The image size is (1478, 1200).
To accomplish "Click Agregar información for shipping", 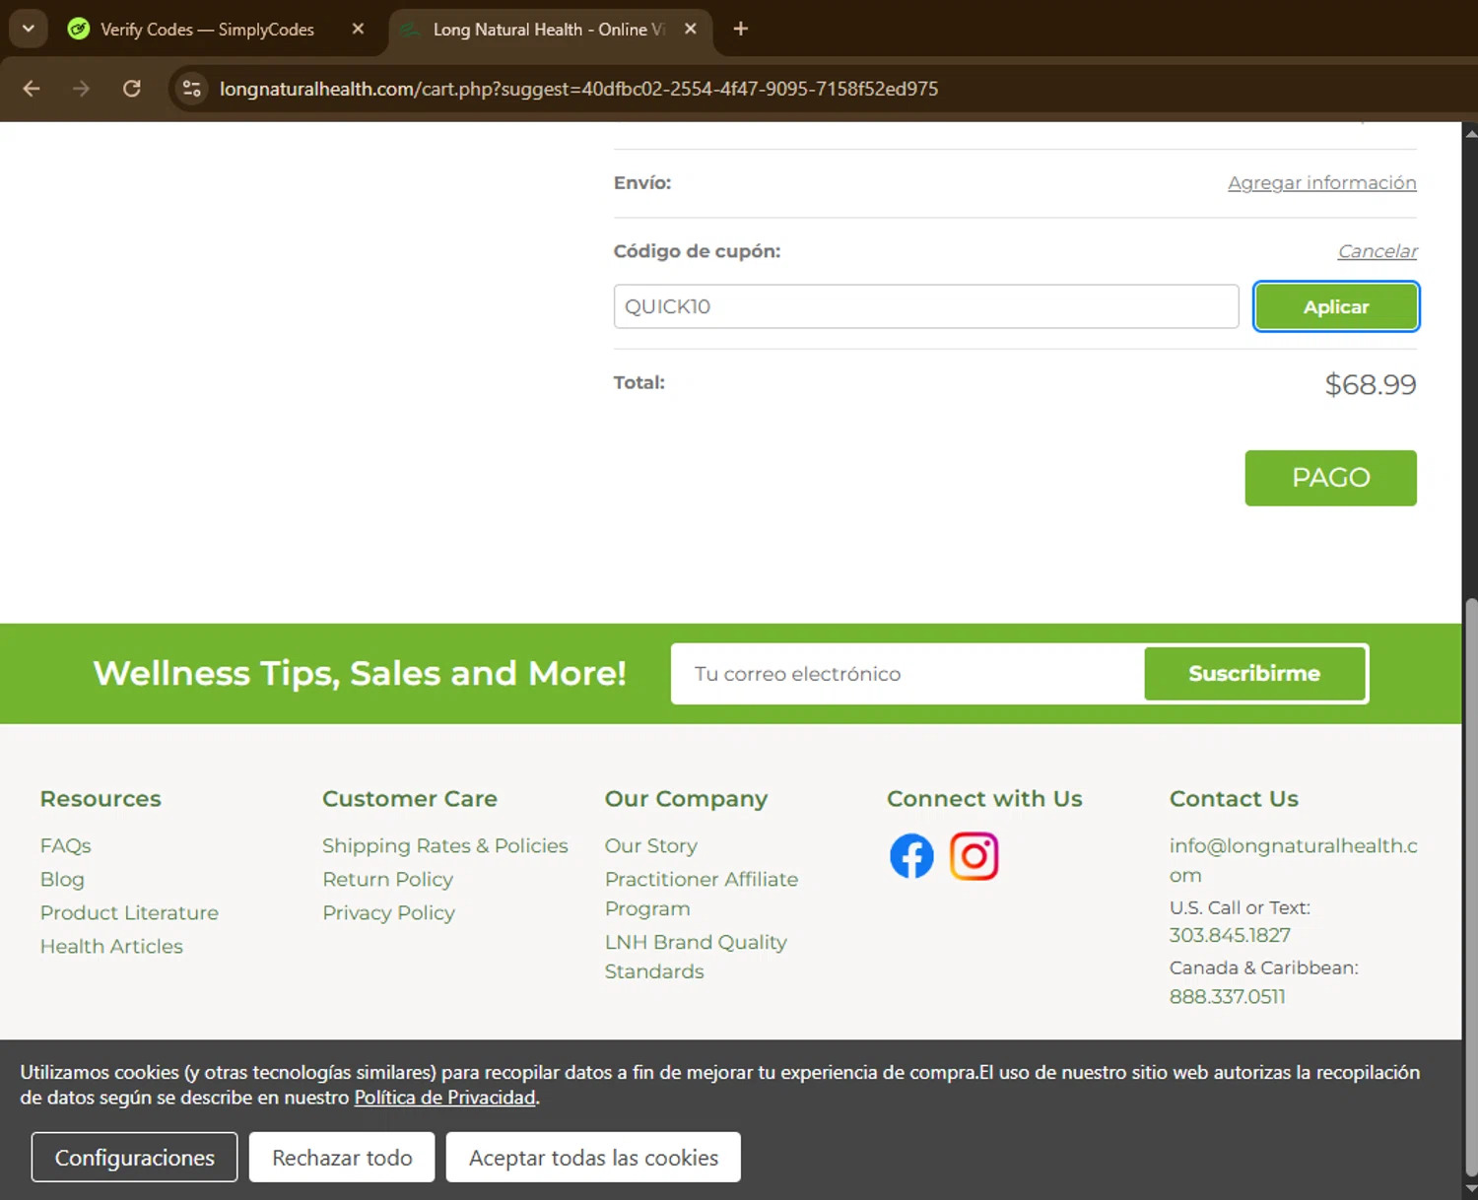I will point(1321,182).
